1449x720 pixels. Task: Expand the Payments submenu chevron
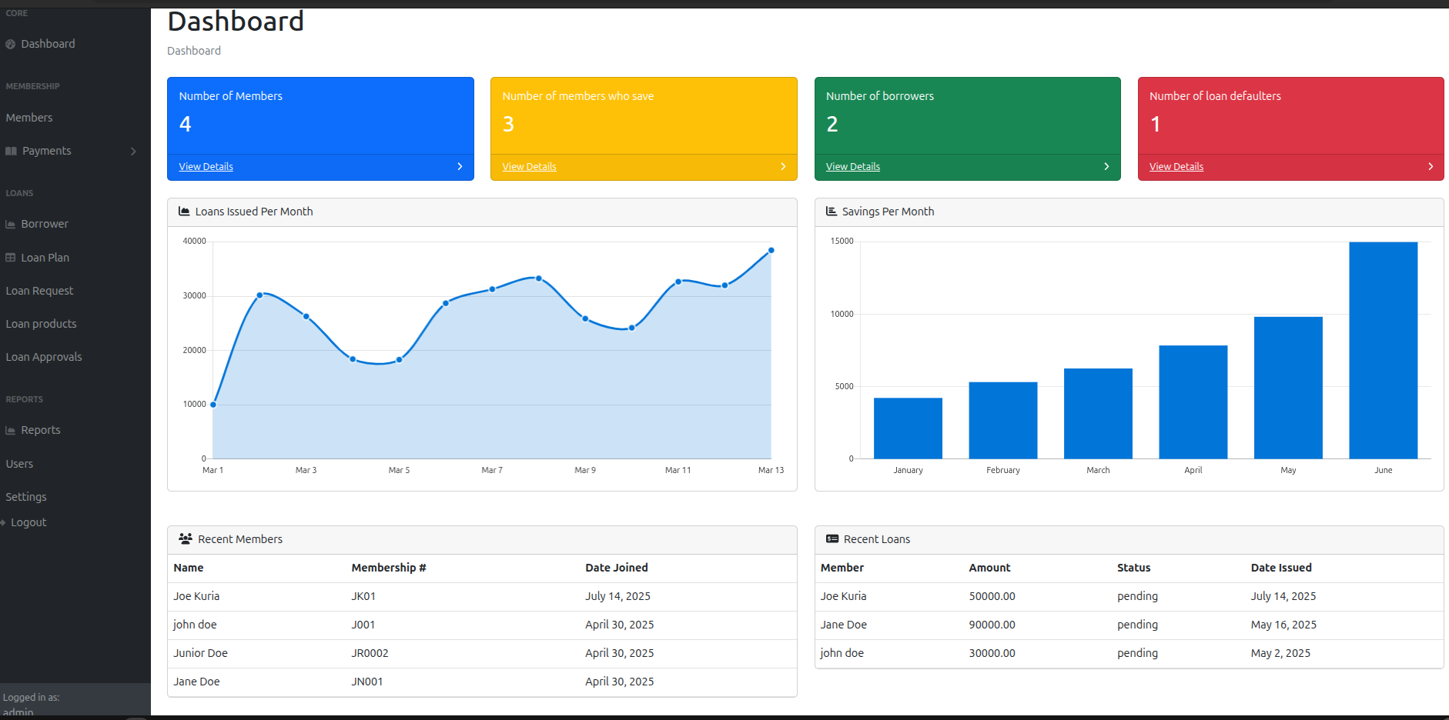tap(133, 151)
